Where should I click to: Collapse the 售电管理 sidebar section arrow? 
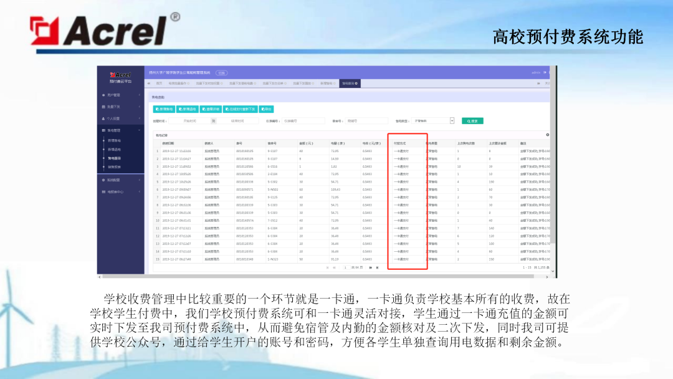140,130
